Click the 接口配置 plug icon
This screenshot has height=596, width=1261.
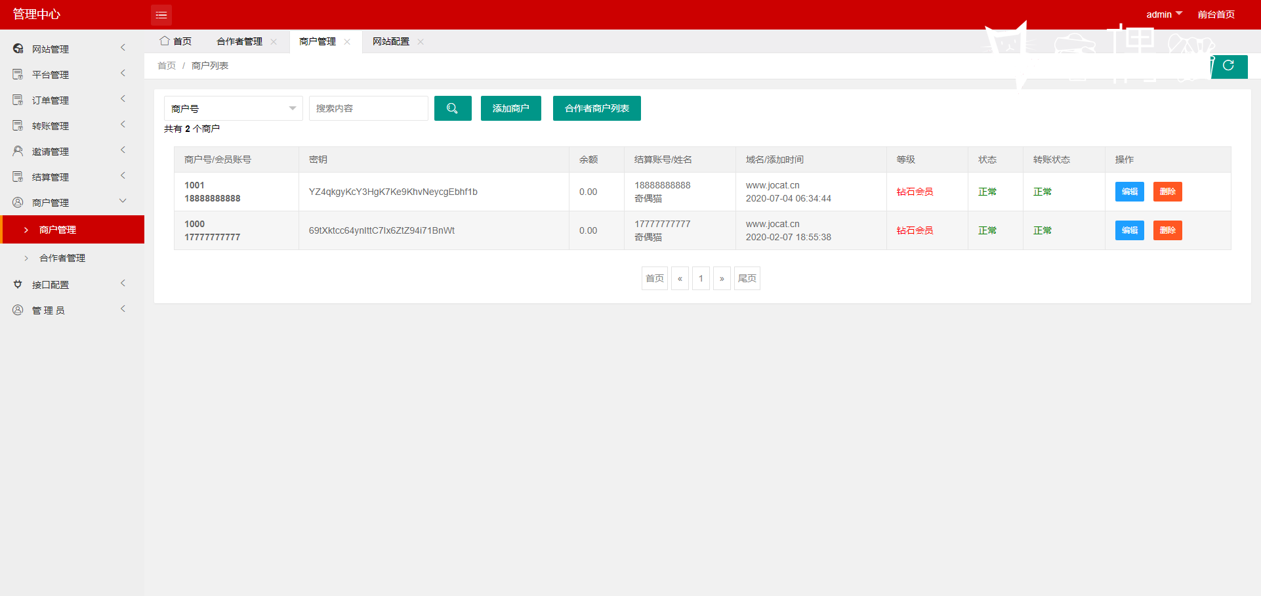tap(18, 284)
